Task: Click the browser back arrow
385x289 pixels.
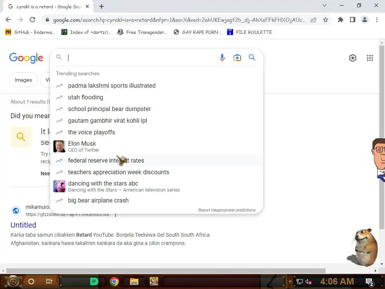Action: click(x=8, y=20)
